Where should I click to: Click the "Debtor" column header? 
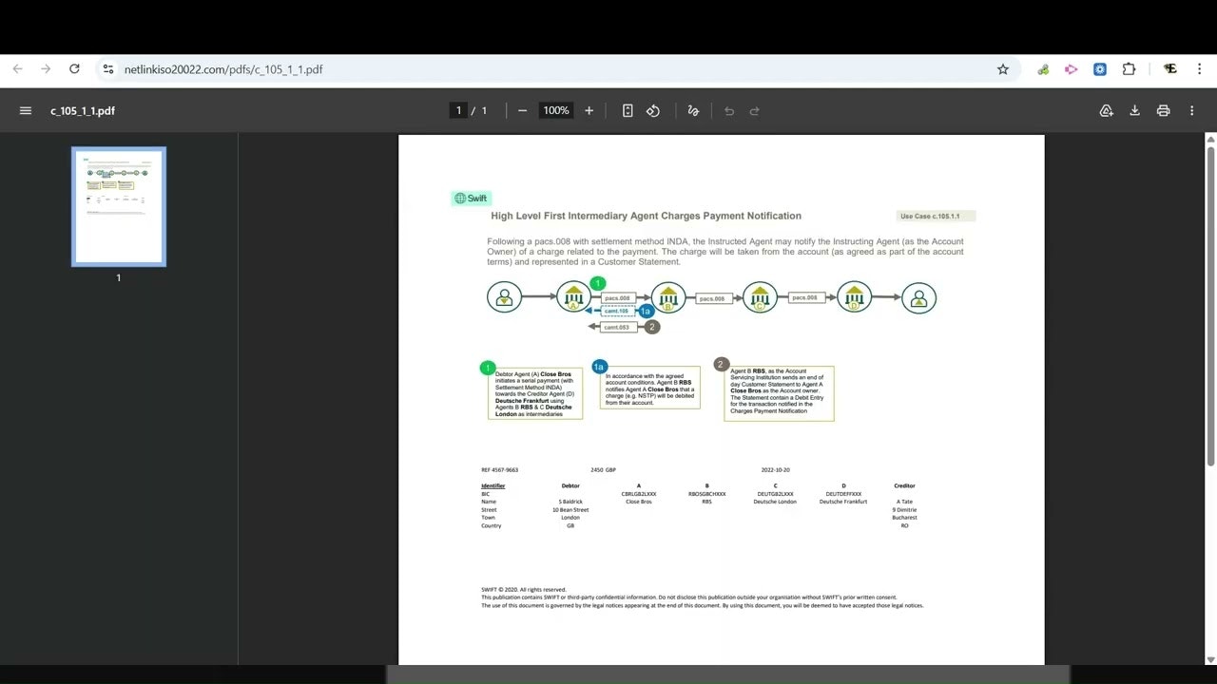click(x=570, y=485)
